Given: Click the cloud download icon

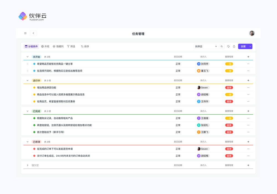Looking at the screenshot, I should tap(229, 46).
